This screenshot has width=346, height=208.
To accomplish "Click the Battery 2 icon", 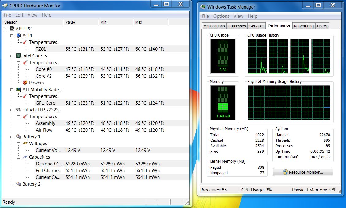I will click(18, 184).
